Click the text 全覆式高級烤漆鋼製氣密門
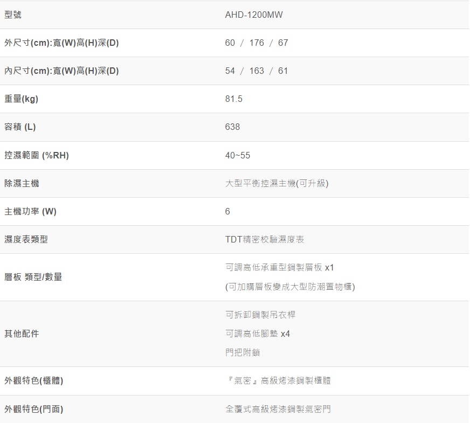 pos(278,409)
